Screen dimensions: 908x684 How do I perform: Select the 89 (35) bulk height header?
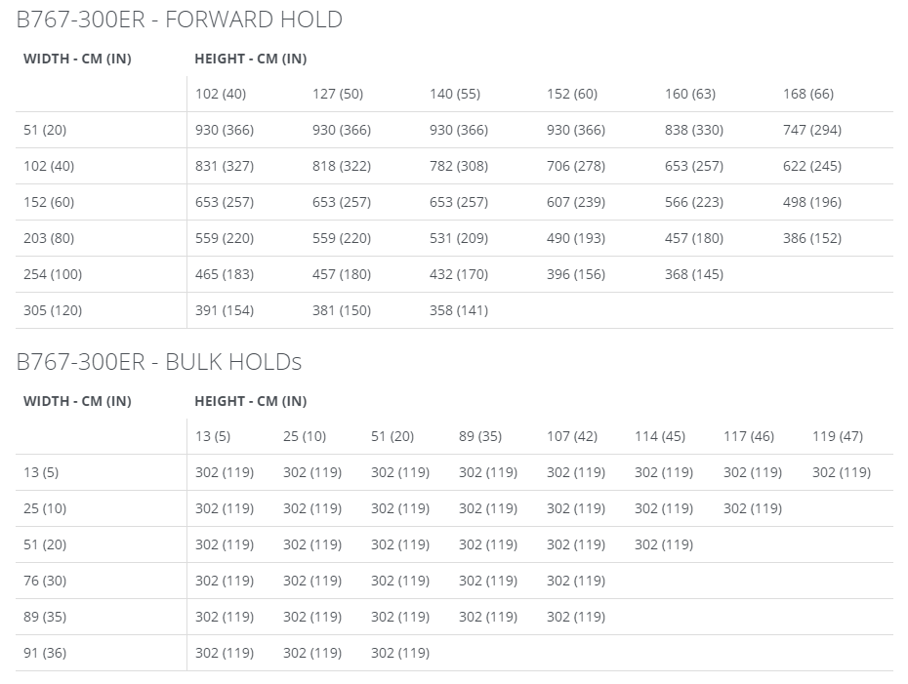tap(480, 436)
